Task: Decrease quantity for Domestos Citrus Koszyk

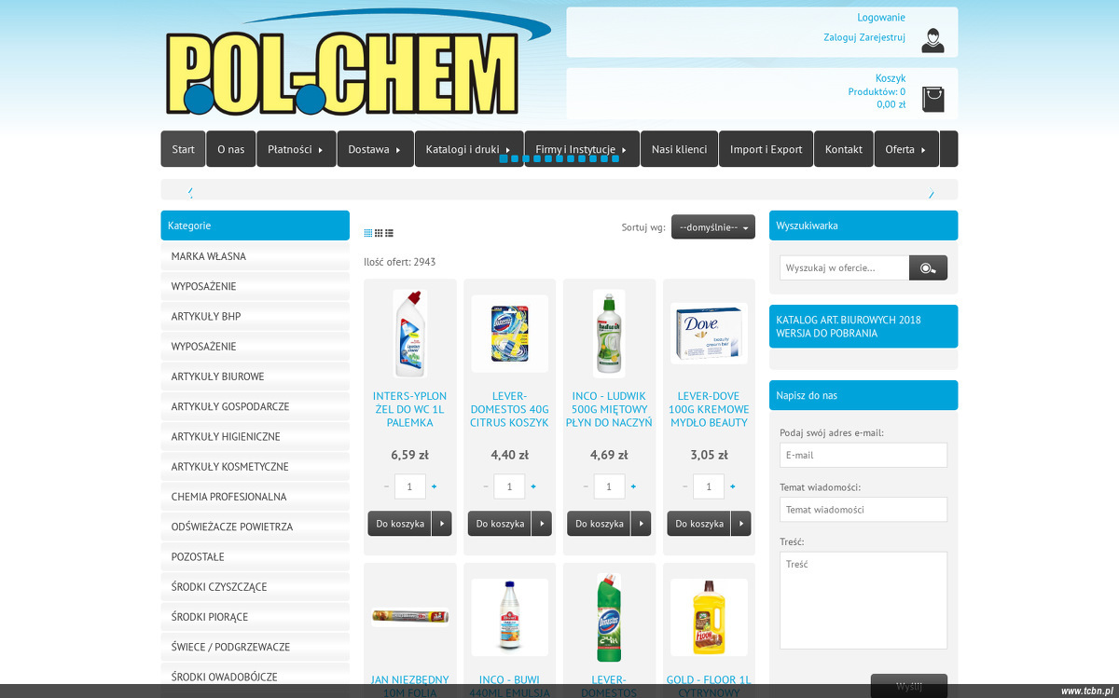Action: click(x=486, y=486)
